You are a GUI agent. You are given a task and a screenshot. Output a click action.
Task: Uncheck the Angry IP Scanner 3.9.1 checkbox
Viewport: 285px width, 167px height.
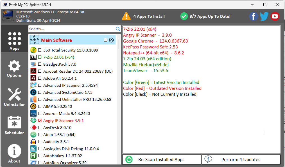pos(40,121)
